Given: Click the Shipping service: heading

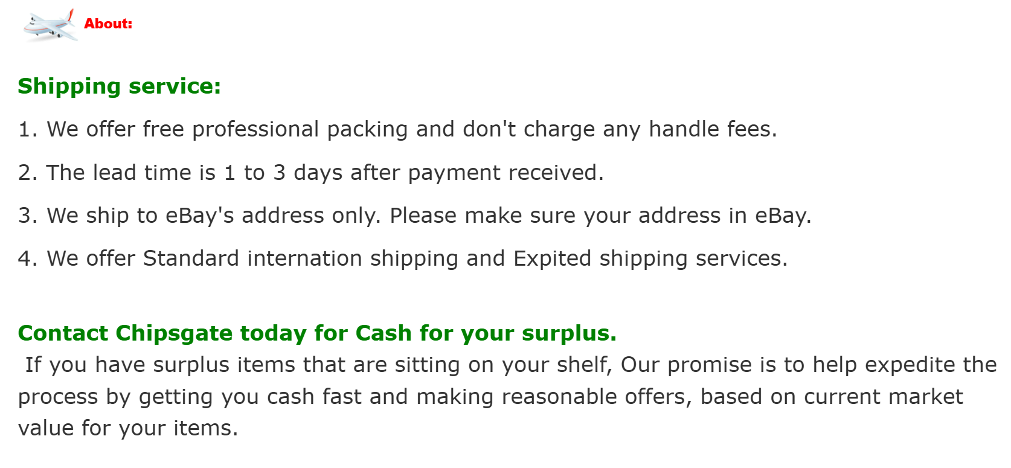Looking at the screenshot, I should [119, 86].
